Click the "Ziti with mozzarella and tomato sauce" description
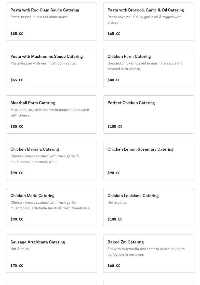 tap(146, 252)
